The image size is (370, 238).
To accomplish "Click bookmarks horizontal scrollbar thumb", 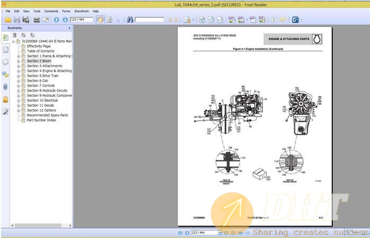I will click(x=38, y=225).
